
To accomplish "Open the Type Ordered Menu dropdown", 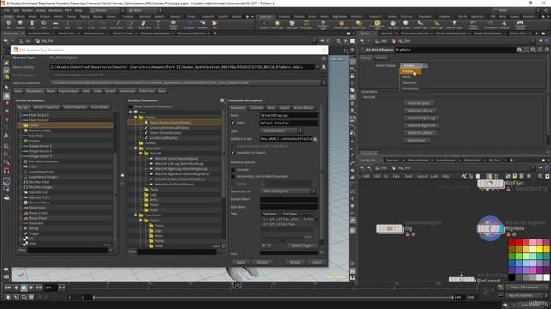I will point(282,130).
